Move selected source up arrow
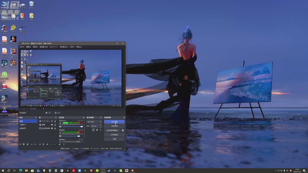This screenshot has width=308, height=173. 52,145
